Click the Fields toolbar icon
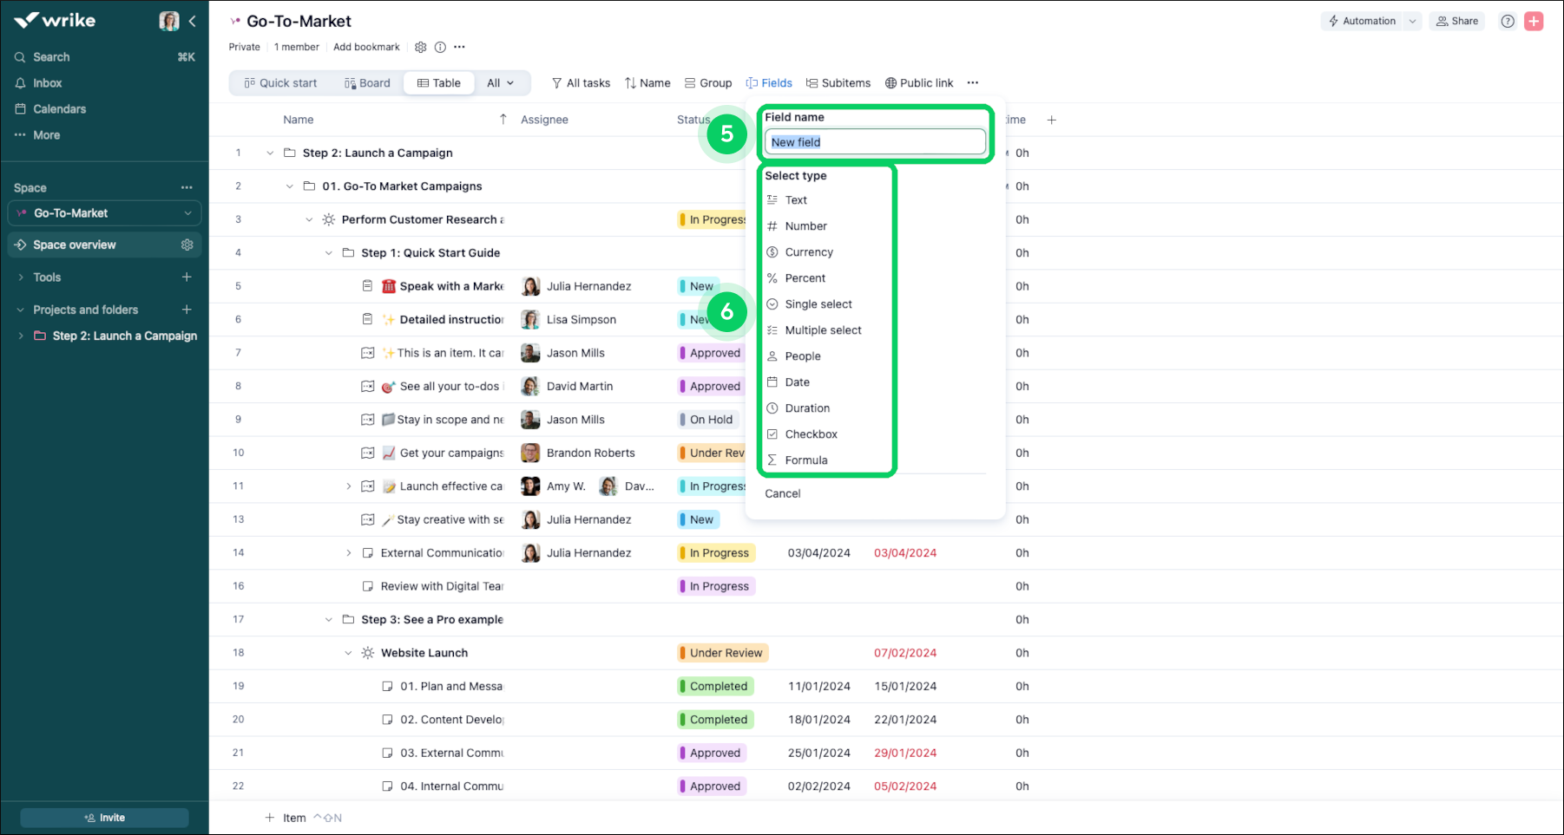 point(769,82)
